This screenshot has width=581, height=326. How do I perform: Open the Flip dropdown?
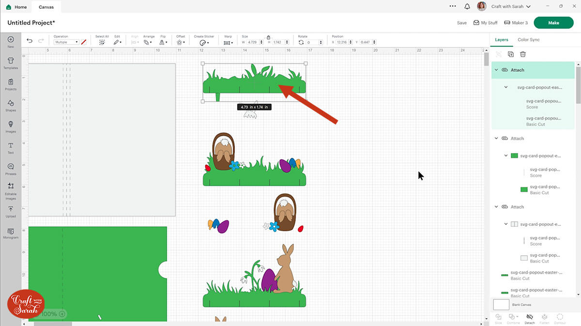tap(163, 42)
